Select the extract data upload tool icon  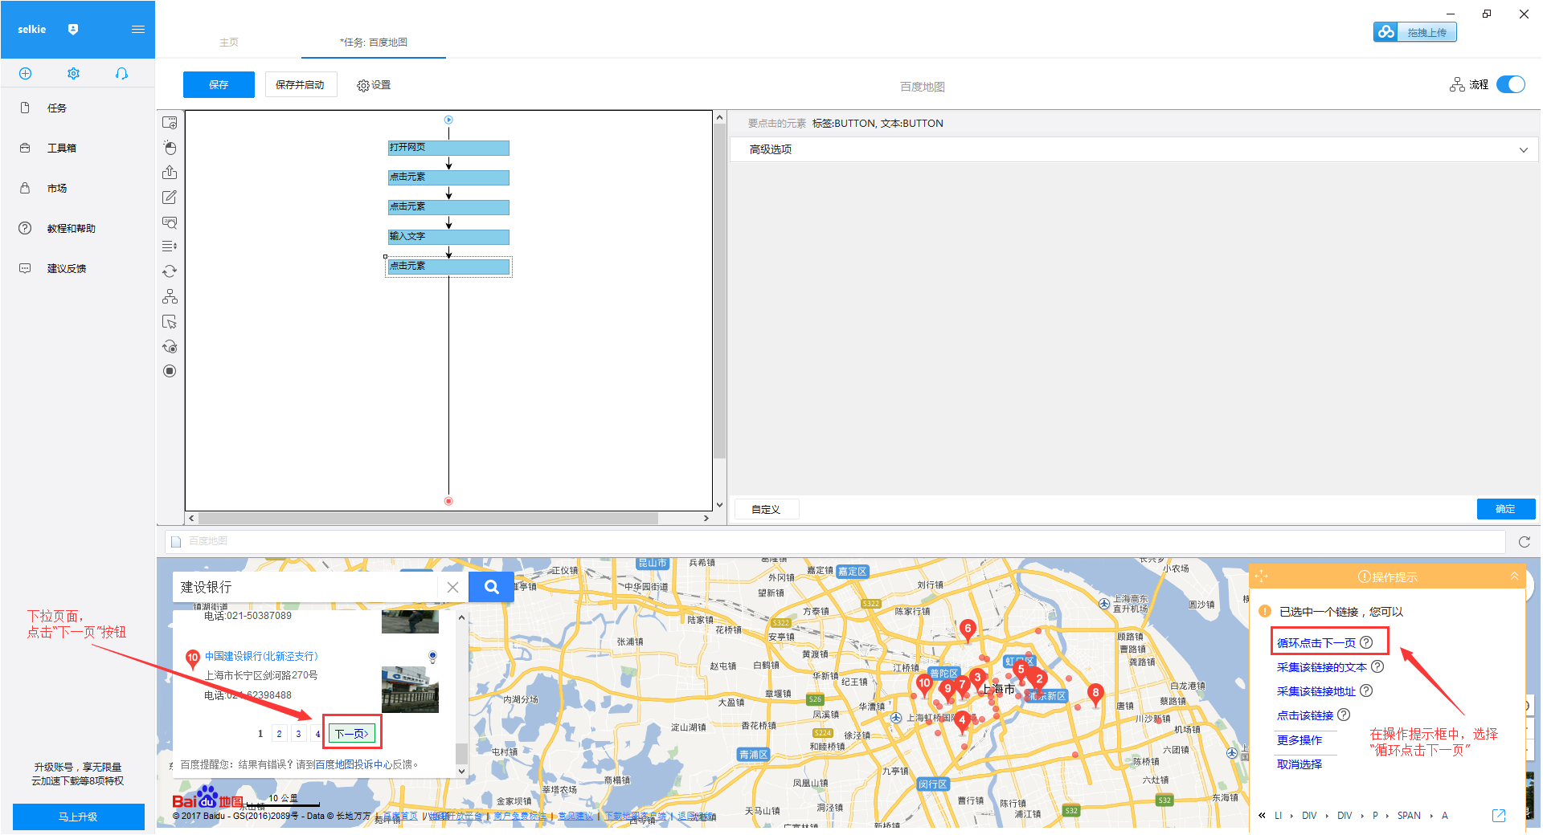(x=170, y=173)
